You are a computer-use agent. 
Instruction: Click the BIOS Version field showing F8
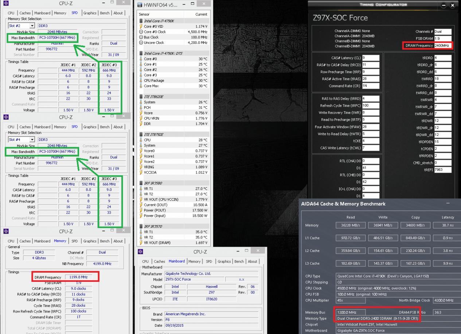coord(211,320)
